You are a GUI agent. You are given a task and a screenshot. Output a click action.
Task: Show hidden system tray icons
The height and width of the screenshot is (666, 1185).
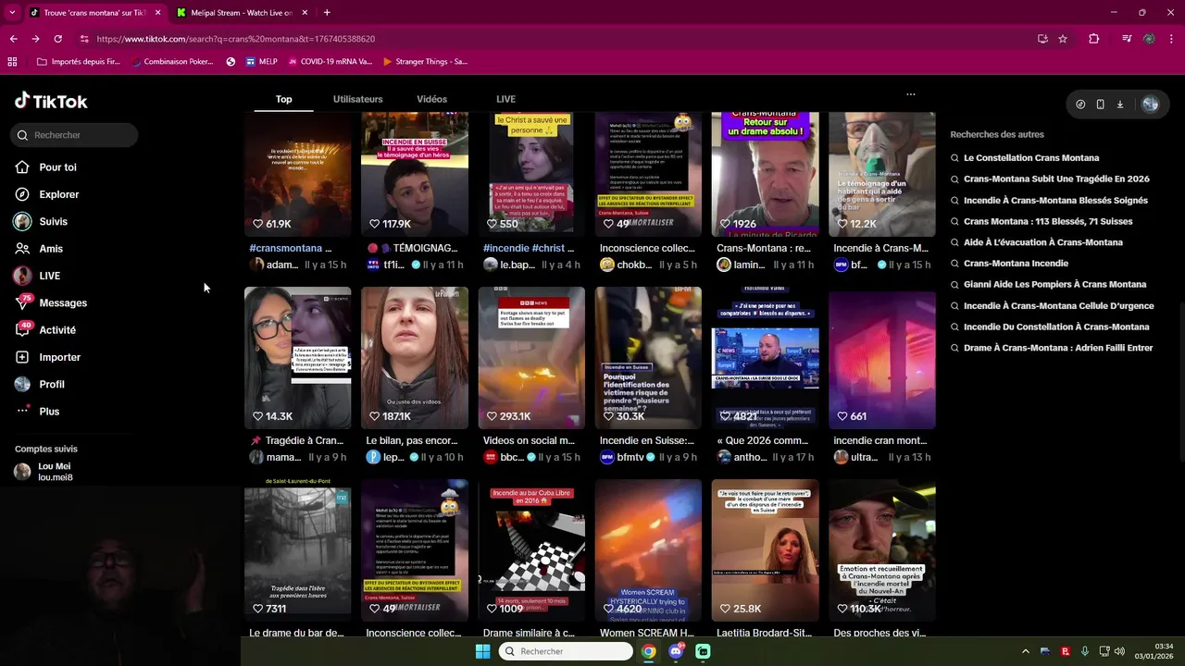1025,651
